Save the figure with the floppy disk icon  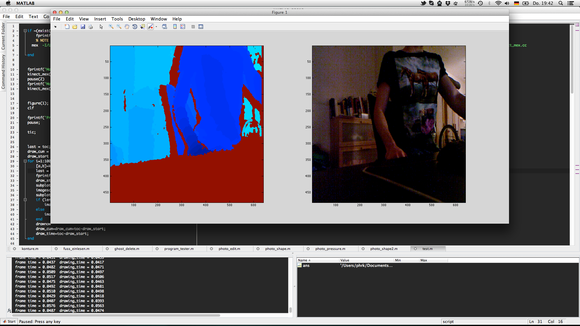pos(83,27)
